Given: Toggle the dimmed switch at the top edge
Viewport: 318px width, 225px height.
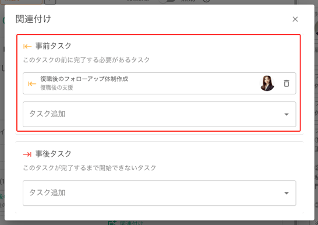Looking at the screenshot, I should pos(167,1).
